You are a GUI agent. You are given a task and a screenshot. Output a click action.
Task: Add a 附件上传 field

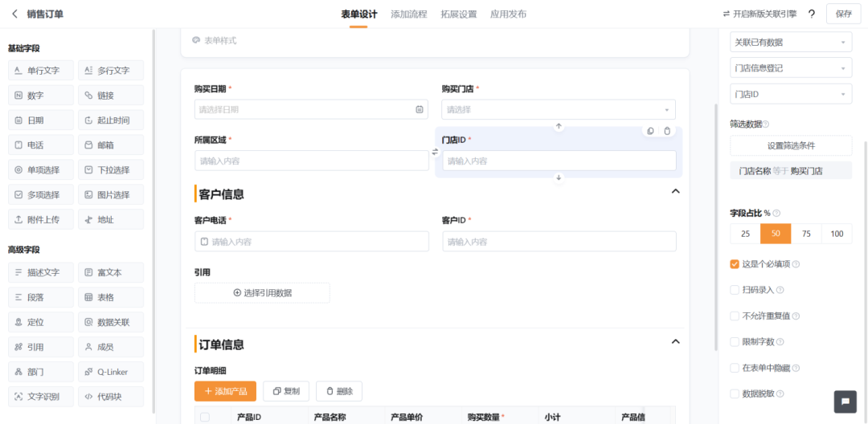[41, 219]
